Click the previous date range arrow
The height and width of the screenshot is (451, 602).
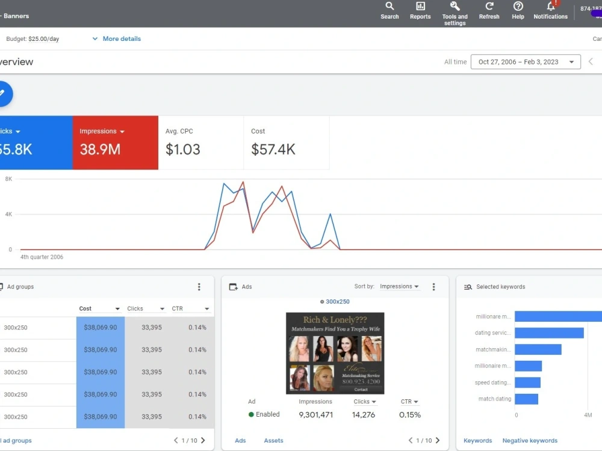(x=591, y=62)
